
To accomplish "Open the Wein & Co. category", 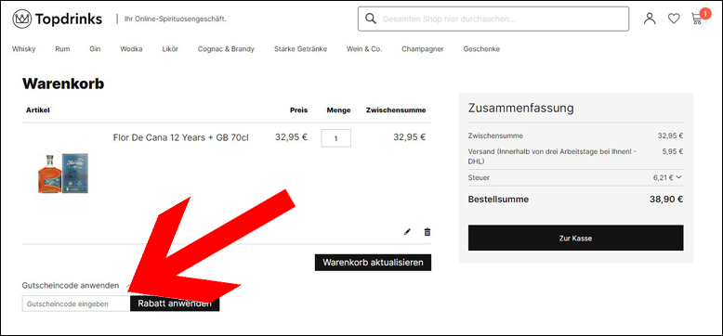I will [x=364, y=49].
